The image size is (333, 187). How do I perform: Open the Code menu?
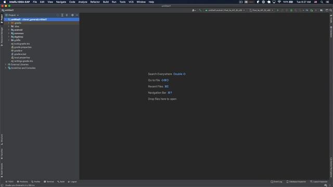coord(72,2)
